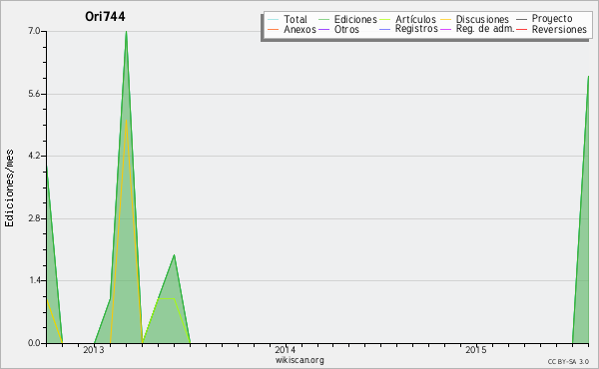599x369 pixels.
Task: Click the Total cyan legend line
Action: pos(274,20)
